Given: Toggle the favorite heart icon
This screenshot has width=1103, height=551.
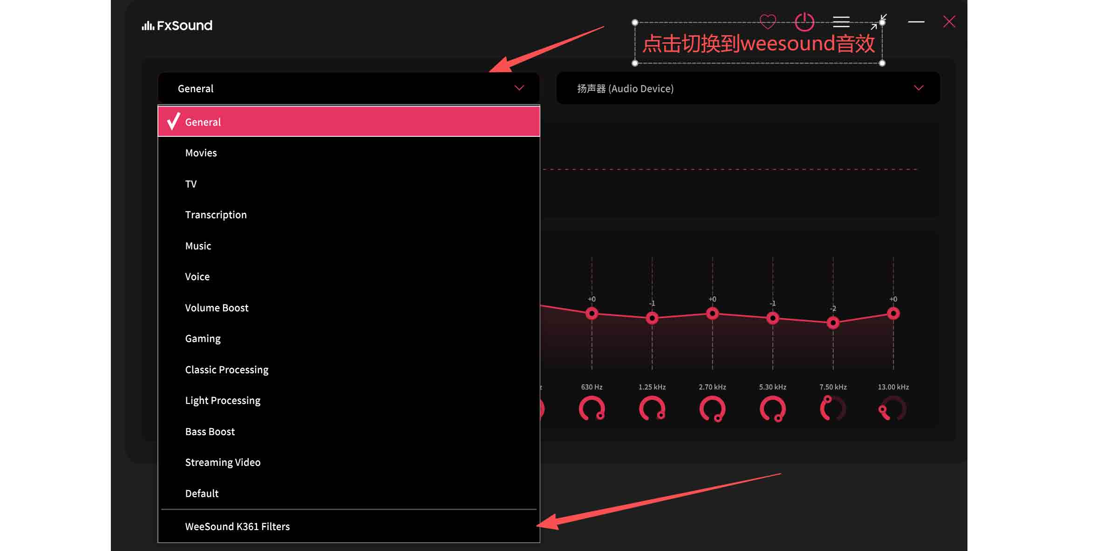Looking at the screenshot, I should point(768,21).
